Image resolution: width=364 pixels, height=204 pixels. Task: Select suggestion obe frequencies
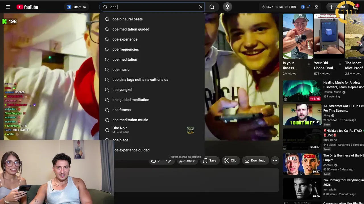152,49
